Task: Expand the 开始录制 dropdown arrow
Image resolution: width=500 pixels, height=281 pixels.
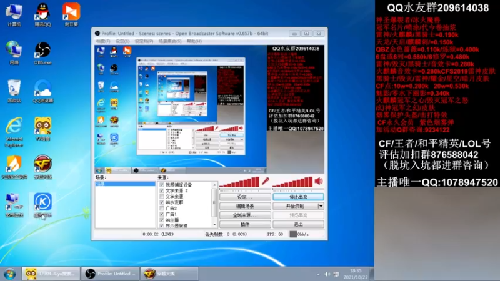Action: point(321,206)
